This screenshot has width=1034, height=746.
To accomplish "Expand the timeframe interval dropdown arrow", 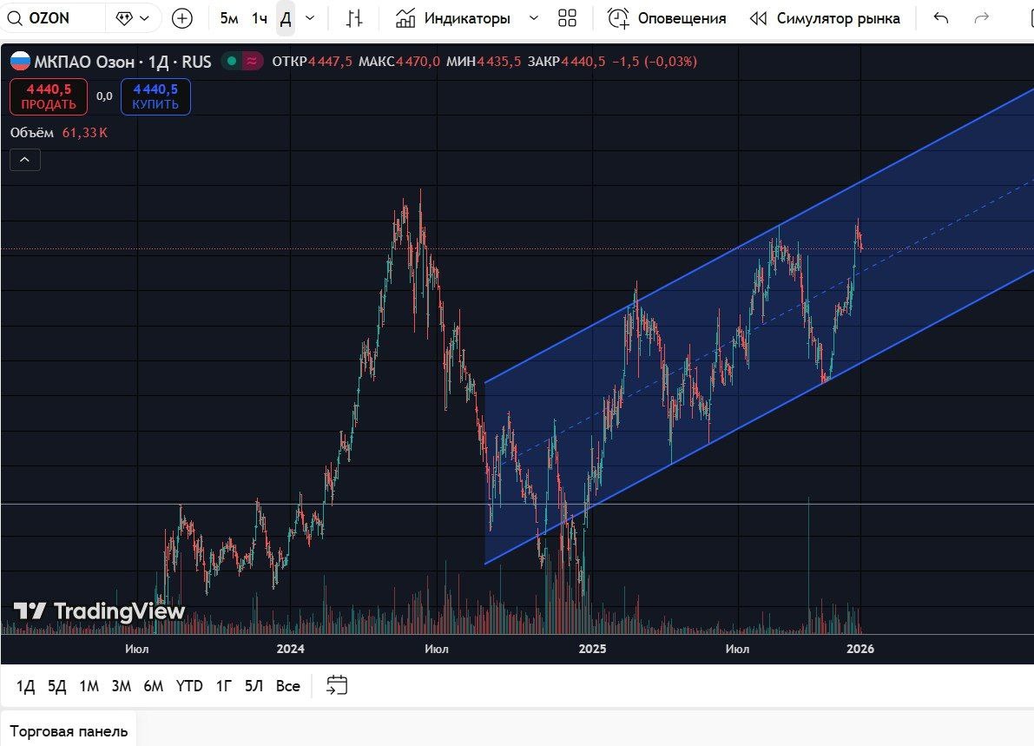I will click(310, 18).
